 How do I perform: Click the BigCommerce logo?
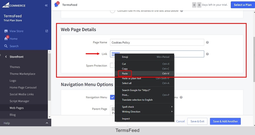(x=14, y=5)
